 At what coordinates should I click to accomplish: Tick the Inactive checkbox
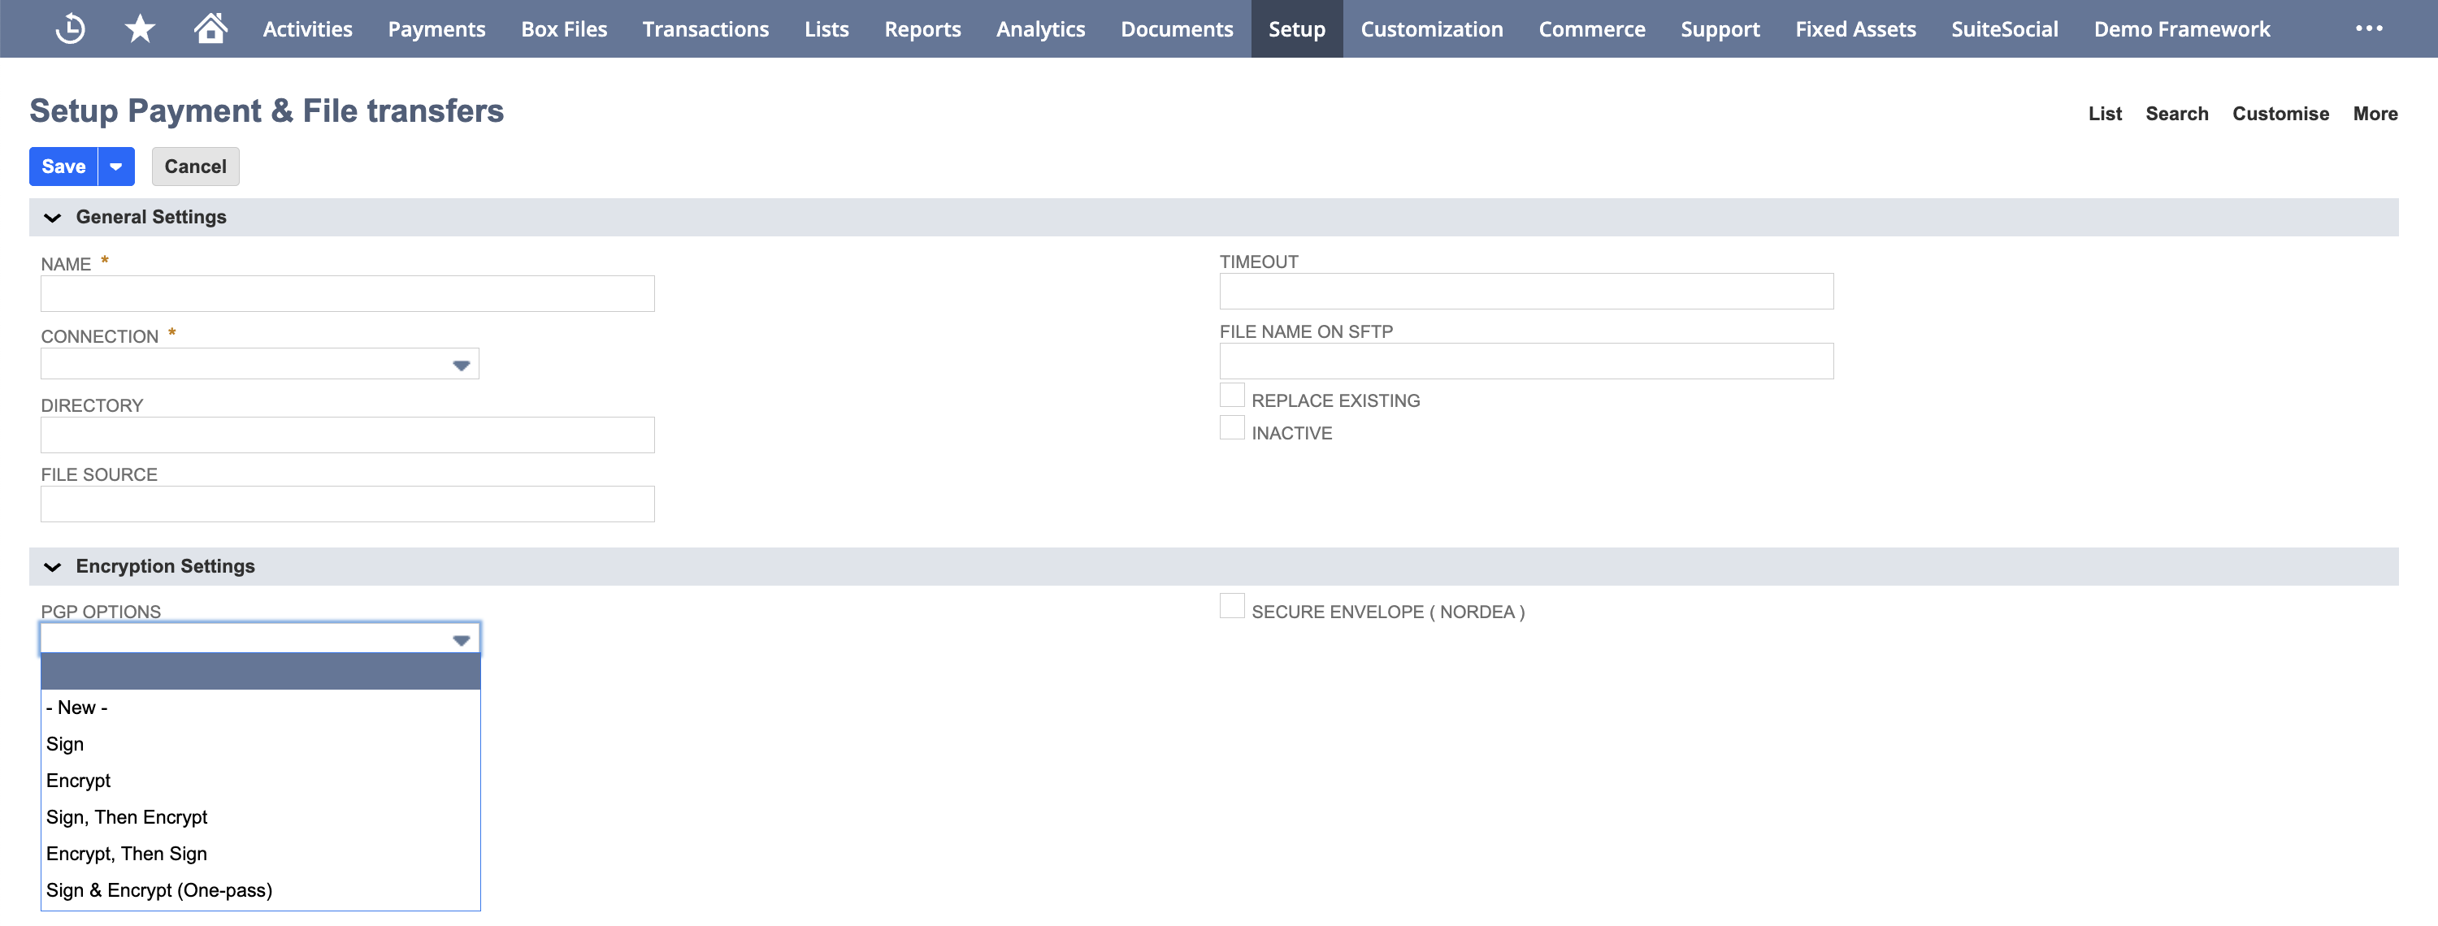[x=1231, y=427]
